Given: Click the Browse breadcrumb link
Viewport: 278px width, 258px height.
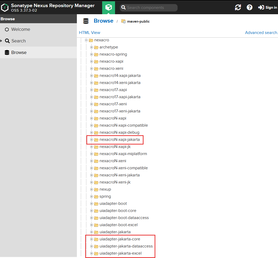Looking at the screenshot, I should click(103, 21).
